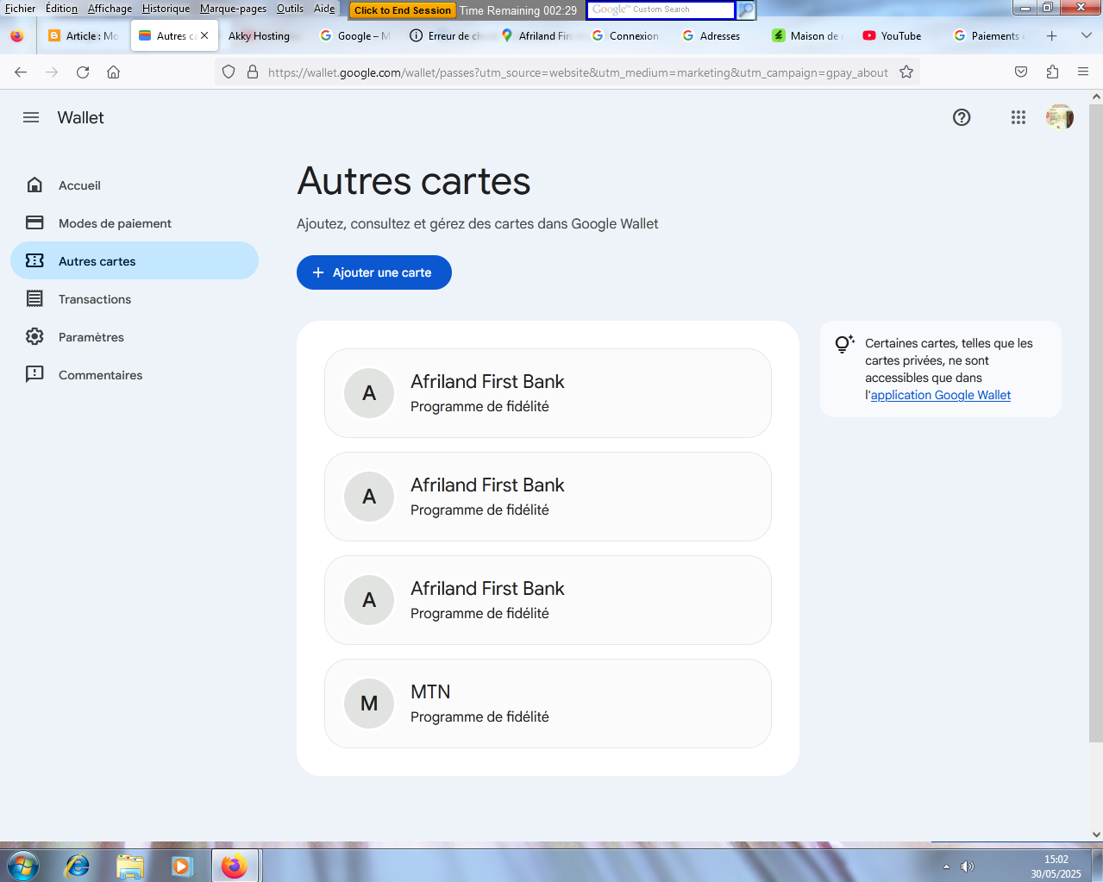Click the browser forward arrow
Image resolution: width=1103 pixels, height=882 pixels.
pos(52,72)
